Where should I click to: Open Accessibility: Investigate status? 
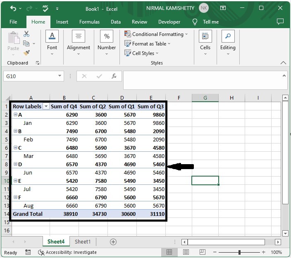pyautogui.click(x=67, y=253)
